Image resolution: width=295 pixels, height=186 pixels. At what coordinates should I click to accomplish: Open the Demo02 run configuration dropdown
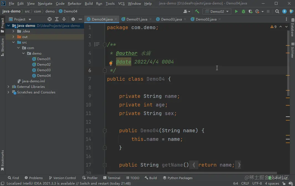coord(217,11)
